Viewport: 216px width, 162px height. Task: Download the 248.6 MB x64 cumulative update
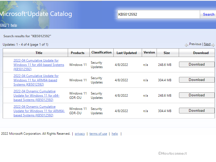[x=197, y=65]
